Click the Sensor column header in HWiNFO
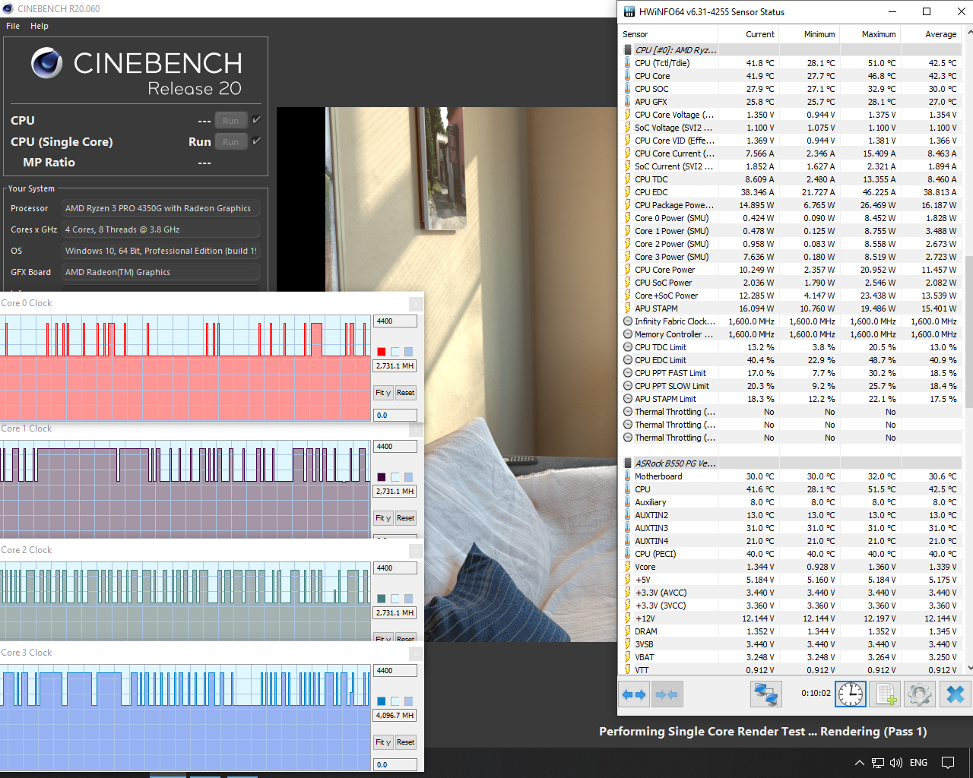Screen dimensions: 973x778 [x=668, y=34]
